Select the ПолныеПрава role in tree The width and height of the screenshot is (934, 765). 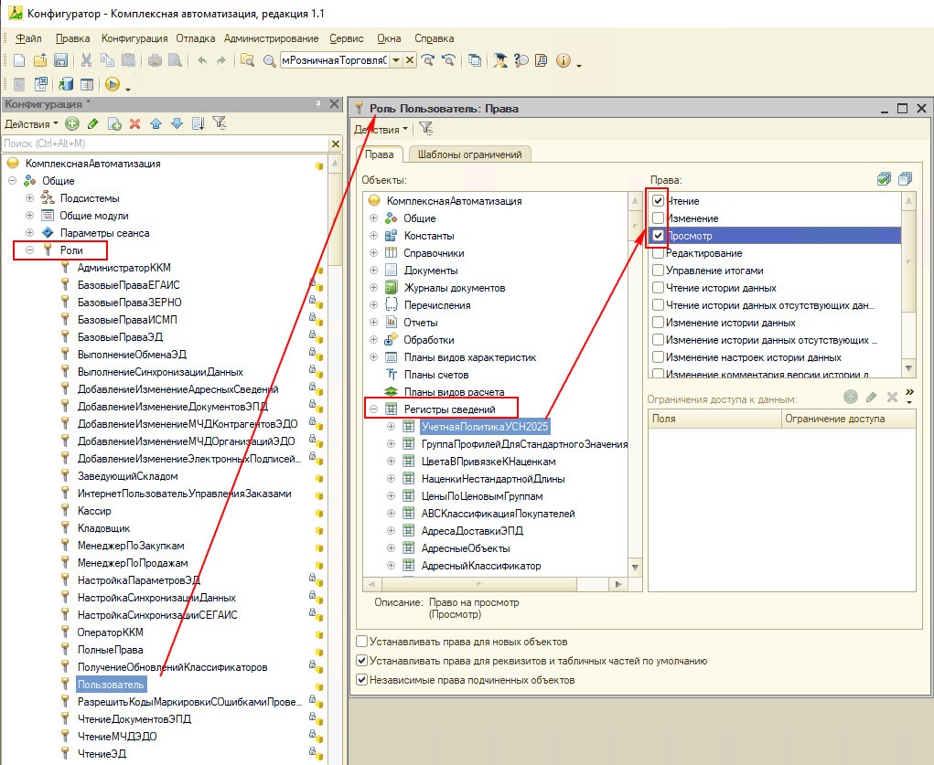[110, 650]
